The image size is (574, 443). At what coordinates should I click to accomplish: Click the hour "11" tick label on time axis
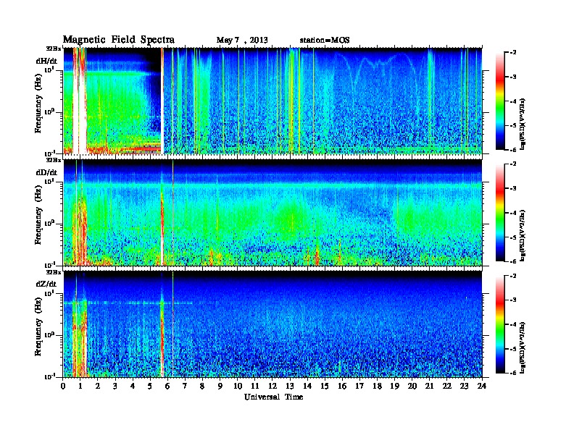tap(255, 387)
